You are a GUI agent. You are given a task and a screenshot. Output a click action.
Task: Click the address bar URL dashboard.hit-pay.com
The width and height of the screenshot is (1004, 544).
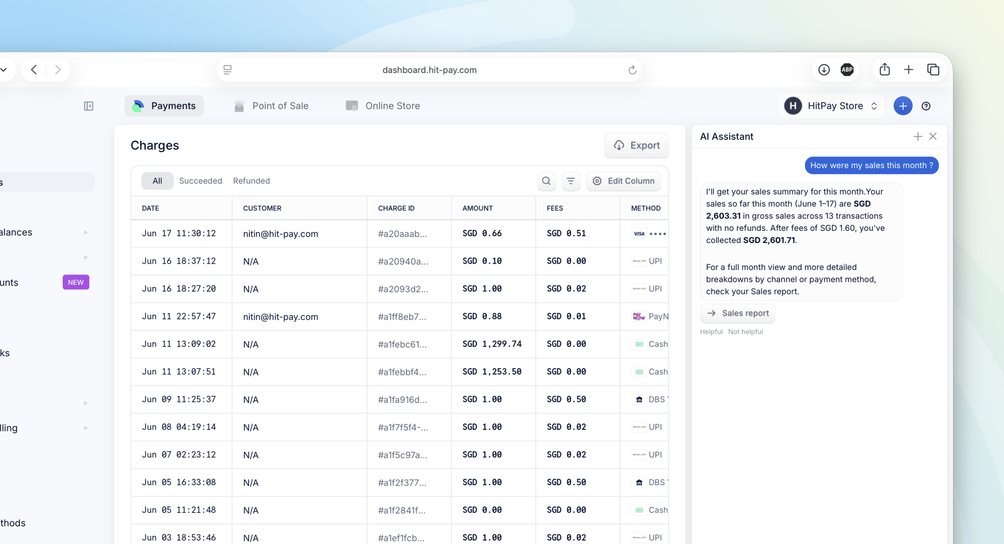tap(429, 70)
